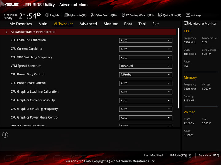Viewport: 221px width, 165px height.
Task: Select CPU Graphics Current Capability label
Action: pos(33,100)
